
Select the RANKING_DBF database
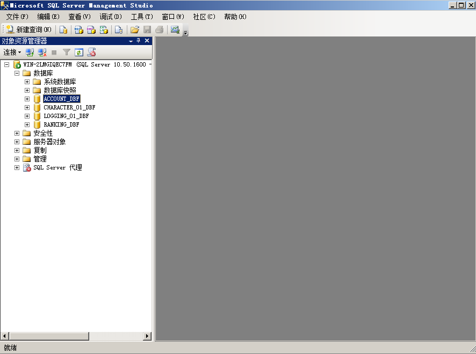point(61,124)
